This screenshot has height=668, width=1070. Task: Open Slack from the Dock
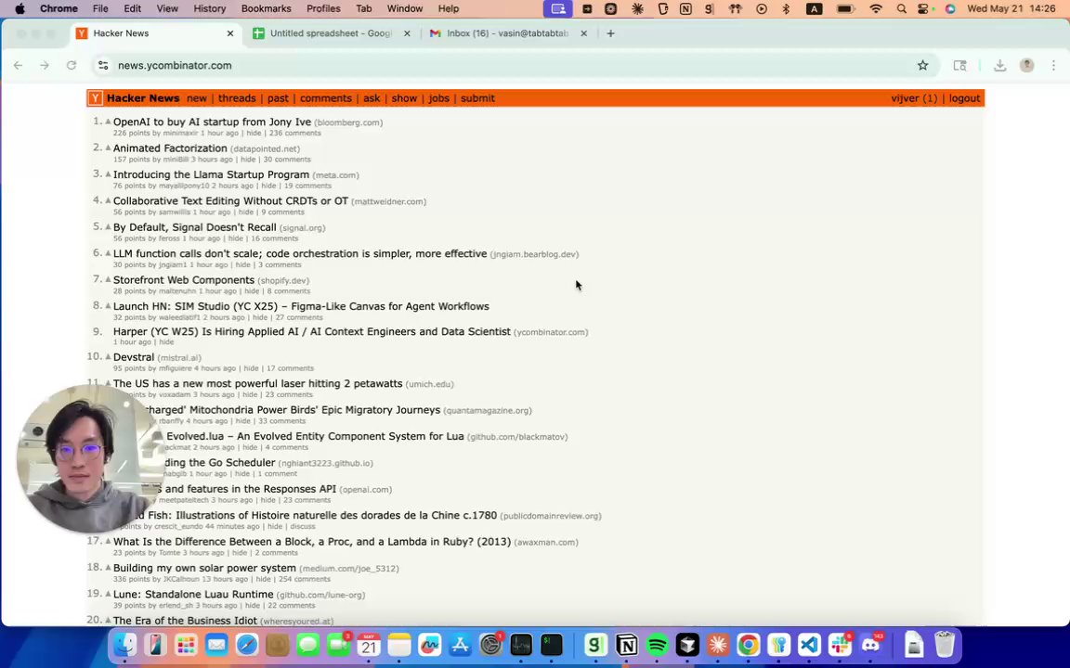pos(840,644)
